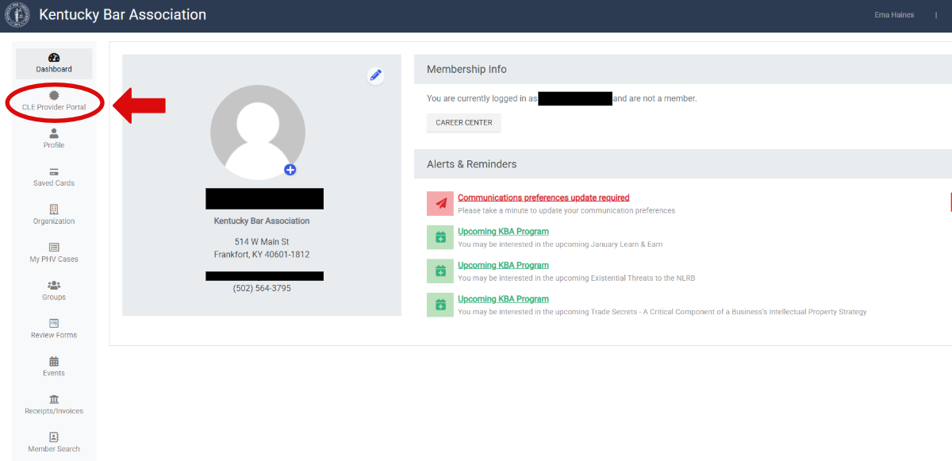Open Upcoming KBA Program link for Trade Secrets
Screen dimensions: 952x461
coord(503,299)
